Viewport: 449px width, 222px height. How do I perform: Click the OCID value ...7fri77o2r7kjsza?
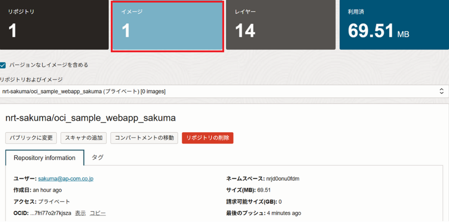[x=51, y=213]
